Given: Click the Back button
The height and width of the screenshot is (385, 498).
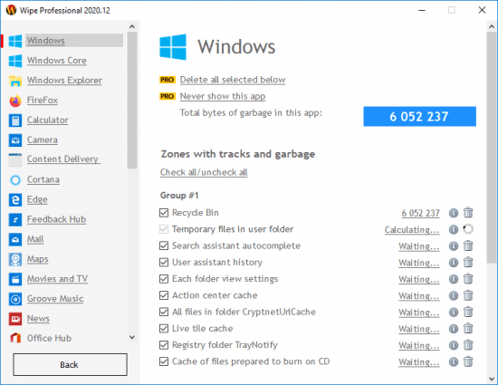Looking at the screenshot, I should tap(71, 364).
